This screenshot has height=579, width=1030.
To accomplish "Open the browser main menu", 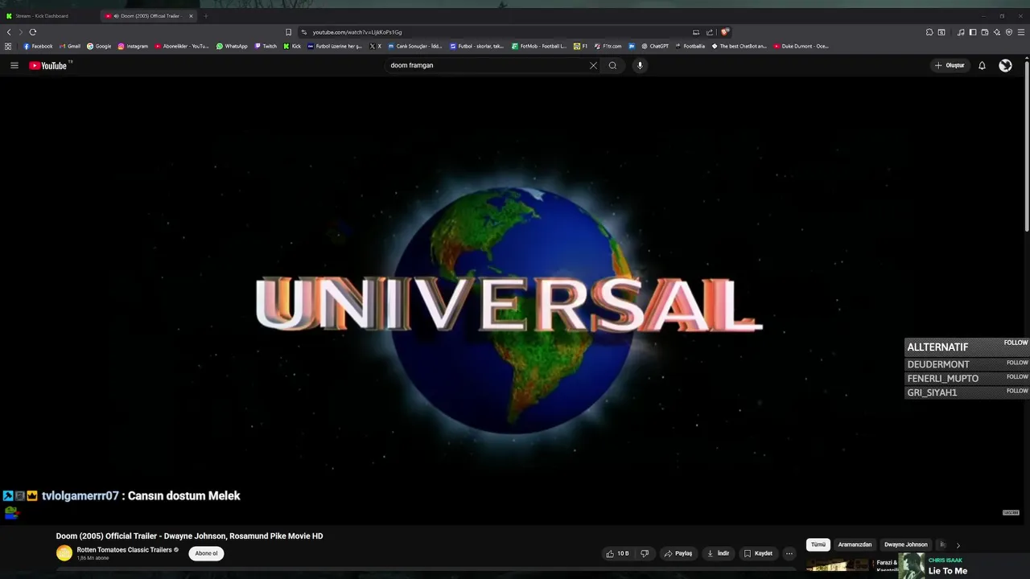I will [1021, 32].
